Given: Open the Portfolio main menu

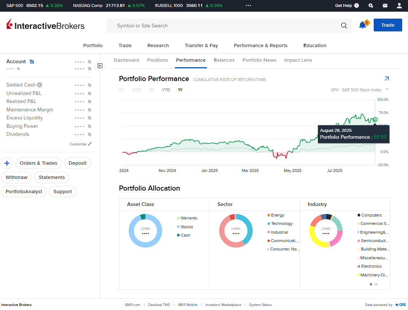Looking at the screenshot, I should [x=93, y=46].
